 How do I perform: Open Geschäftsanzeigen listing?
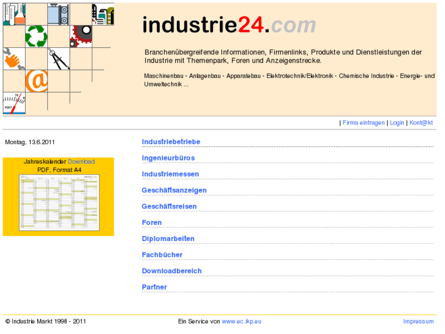point(174,191)
